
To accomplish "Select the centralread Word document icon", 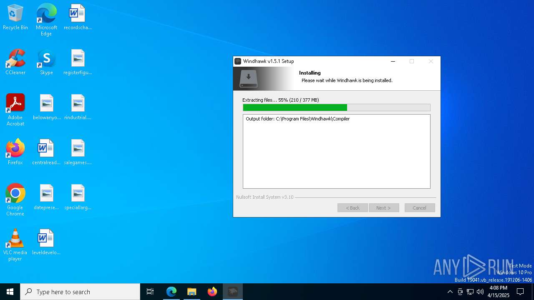I will tap(46, 152).
